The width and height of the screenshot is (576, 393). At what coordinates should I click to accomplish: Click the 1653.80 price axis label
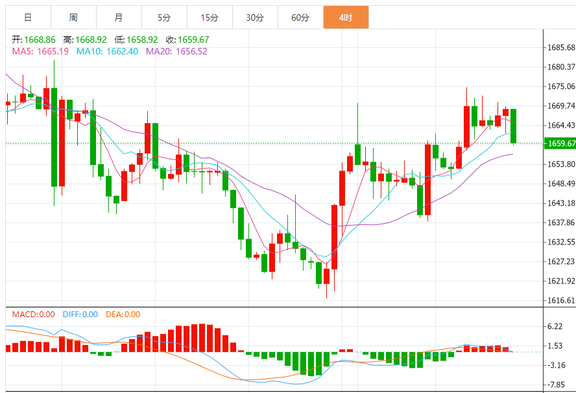pyautogui.click(x=561, y=164)
